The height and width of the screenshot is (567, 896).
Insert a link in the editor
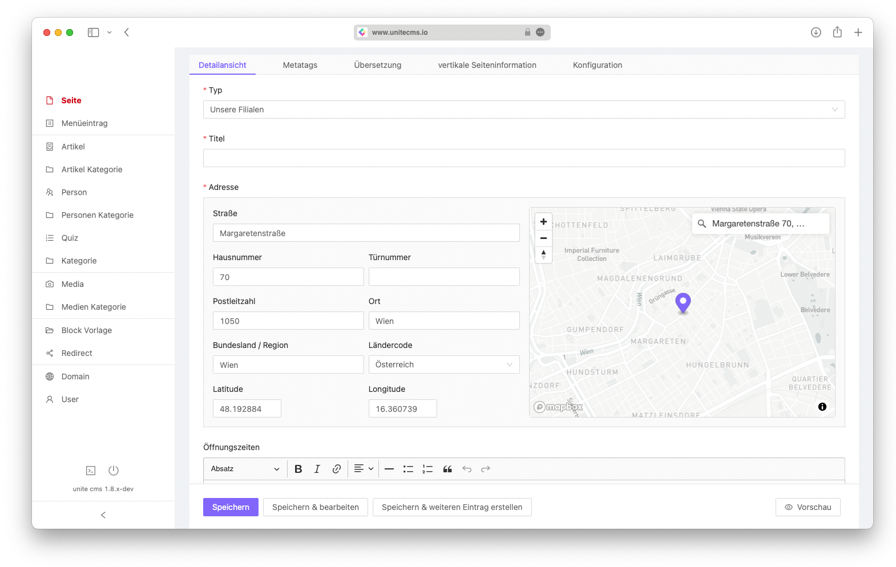[x=337, y=469]
